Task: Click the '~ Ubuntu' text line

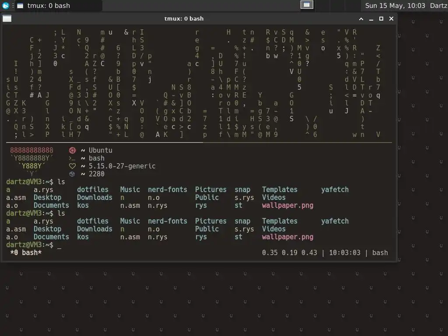Action: 97,150
